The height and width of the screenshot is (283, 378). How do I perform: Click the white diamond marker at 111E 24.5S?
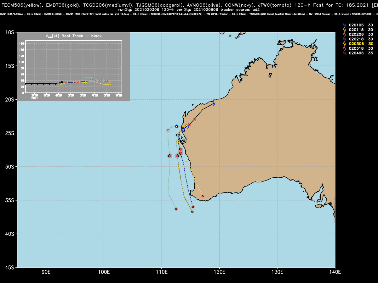pos(168,130)
